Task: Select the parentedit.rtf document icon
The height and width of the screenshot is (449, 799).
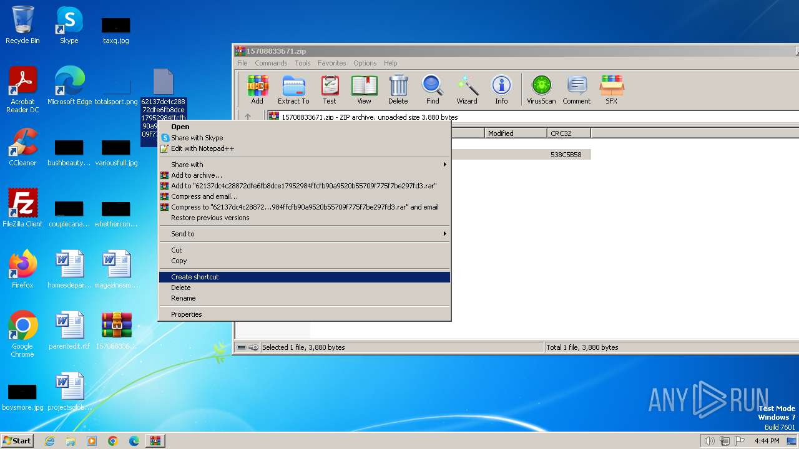Action: [x=69, y=331]
